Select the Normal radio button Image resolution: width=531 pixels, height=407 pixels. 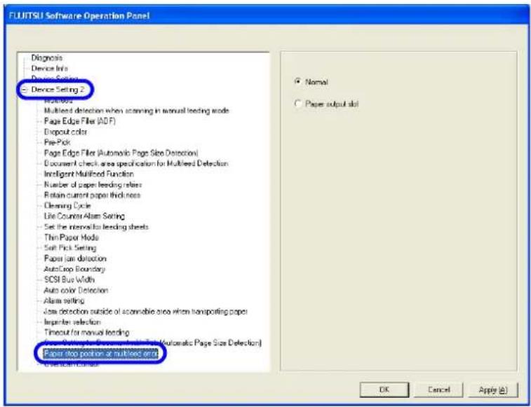tap(298, 81)
